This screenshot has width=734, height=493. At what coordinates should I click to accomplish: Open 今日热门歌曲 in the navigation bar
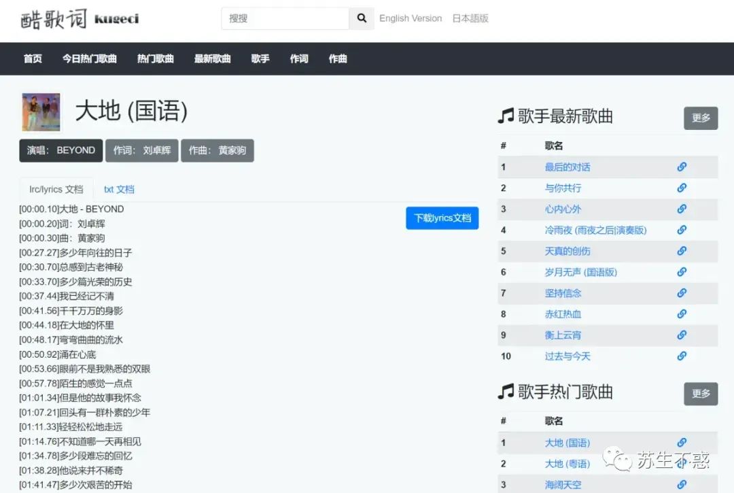click(90, 58)
